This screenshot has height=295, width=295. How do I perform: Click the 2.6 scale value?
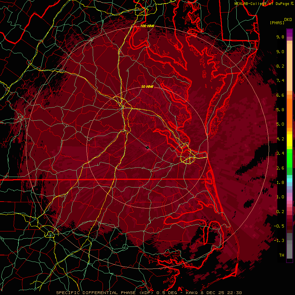pyautogui.click(x=280, y=168)
